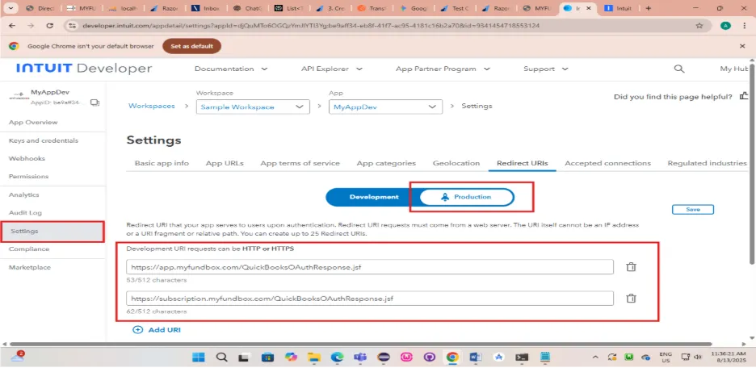The width and height of the screenshot is (756, 368).
Task: View site information in the address bar
Action: pyautogui.click(x=73, y=26)
